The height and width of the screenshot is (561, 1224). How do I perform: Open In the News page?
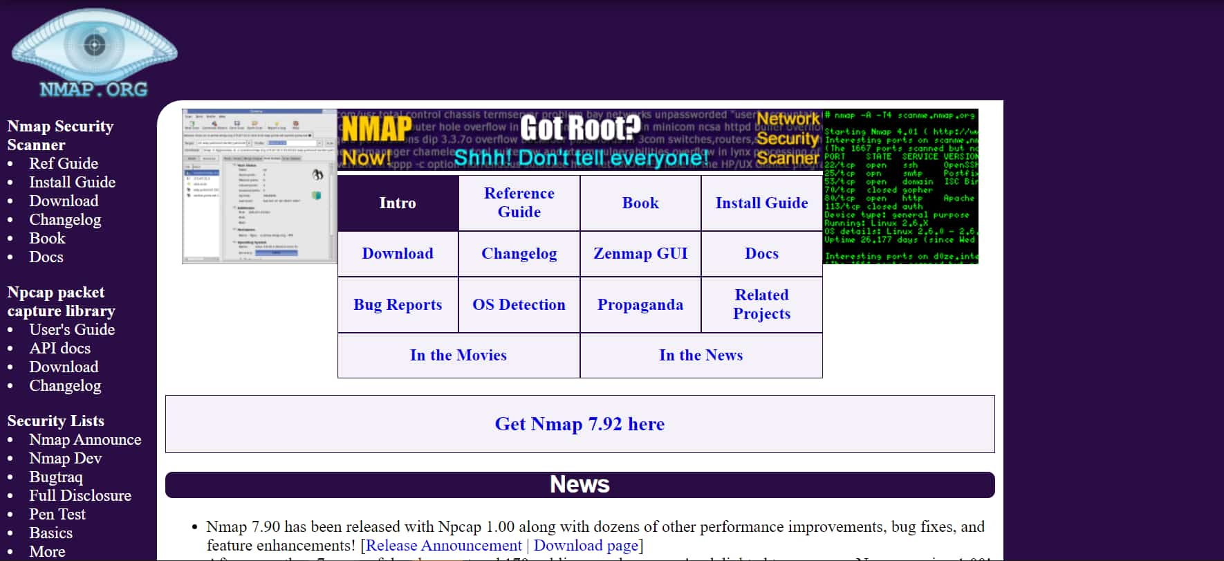point(701,356)
